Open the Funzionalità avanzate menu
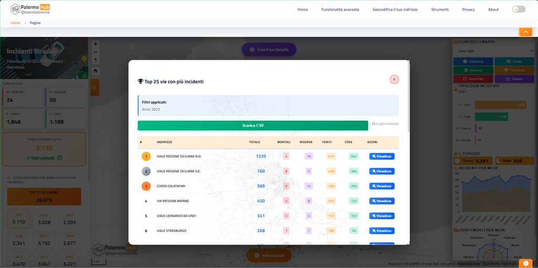This screenshot has height=268, width=538. [340, 9]
